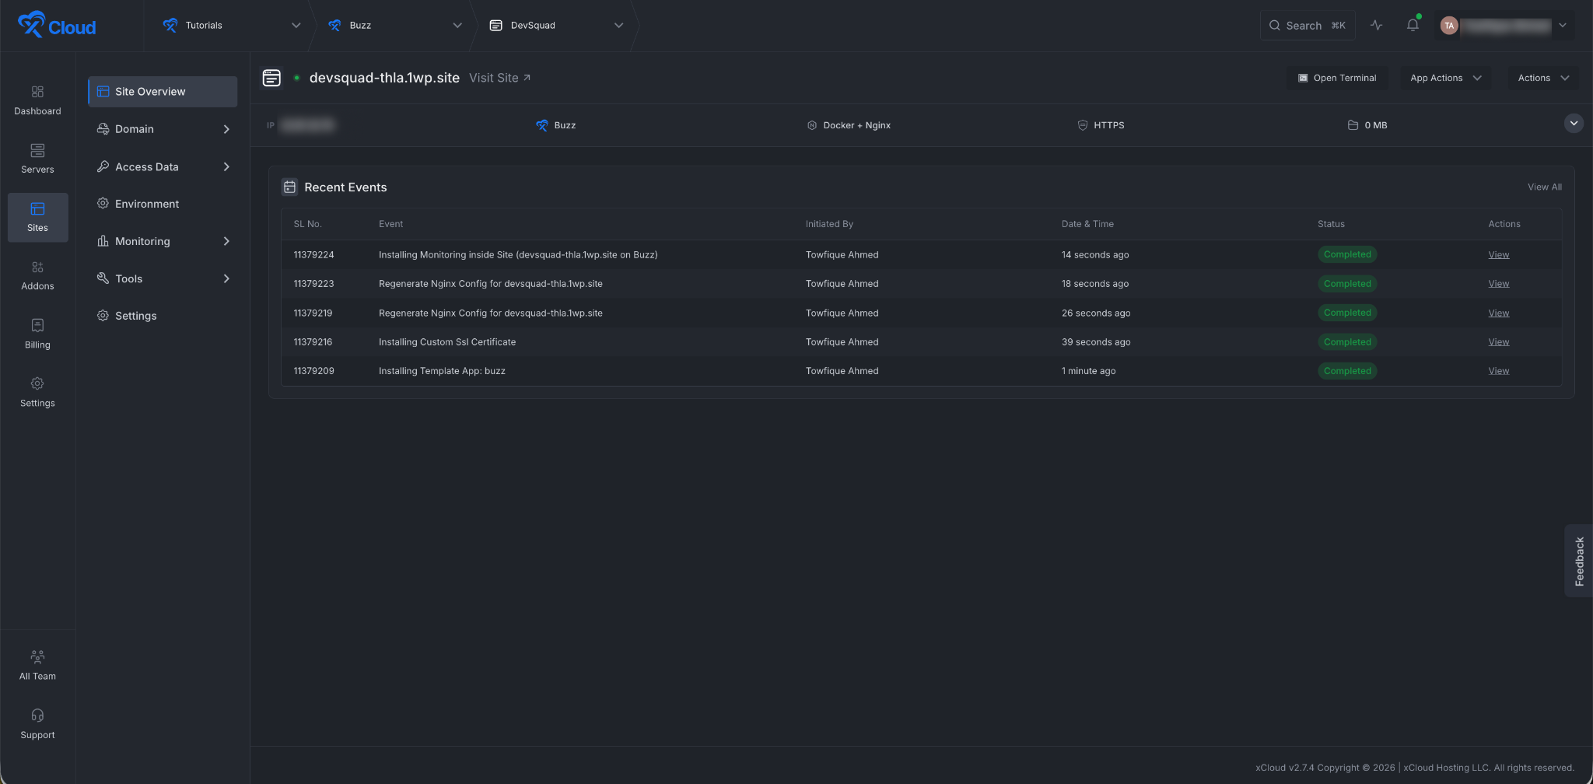Open the Tutorials team dropdown
This screenshot has width=1593, height=784.
tap(231, 25)
